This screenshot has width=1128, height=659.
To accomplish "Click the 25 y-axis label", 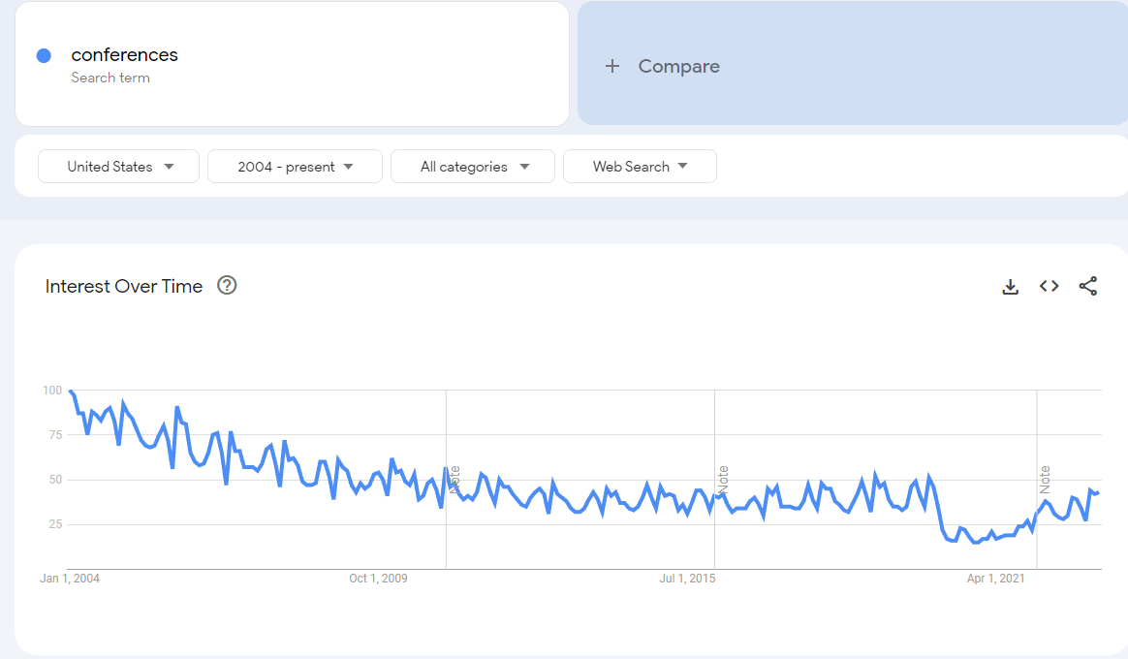I will coord(55,523).
